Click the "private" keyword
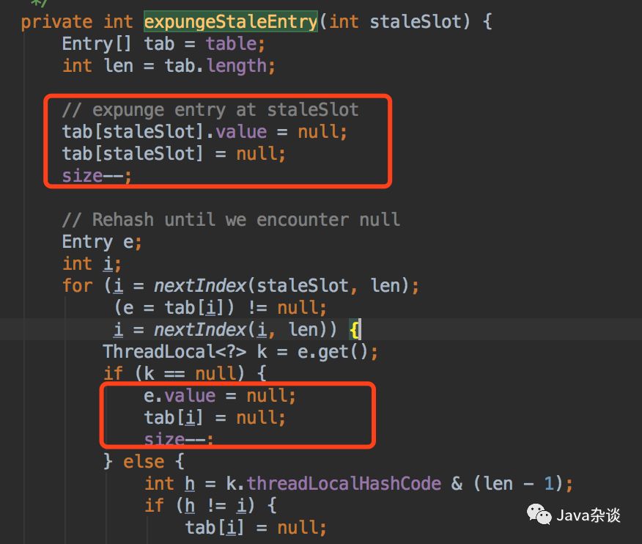 click(56, 22)
